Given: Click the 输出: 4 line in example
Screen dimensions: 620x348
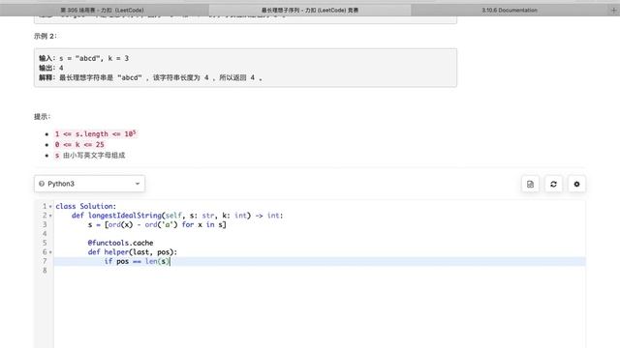Looking at the screenshot, I should click(51, 68).
